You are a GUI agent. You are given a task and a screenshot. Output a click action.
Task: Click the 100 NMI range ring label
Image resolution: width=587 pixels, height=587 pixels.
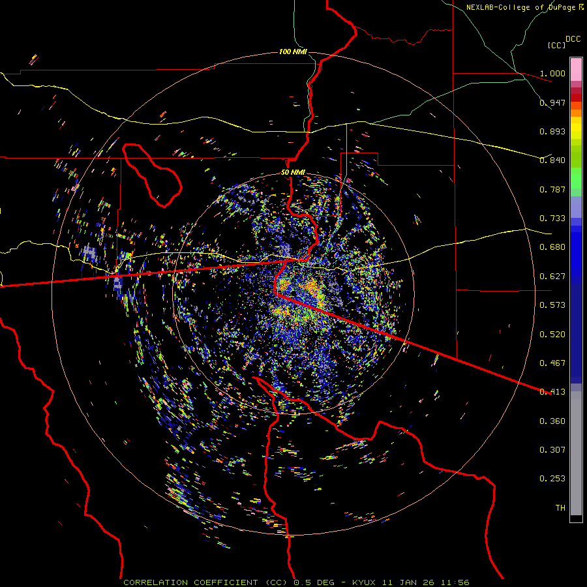[293, 52]
